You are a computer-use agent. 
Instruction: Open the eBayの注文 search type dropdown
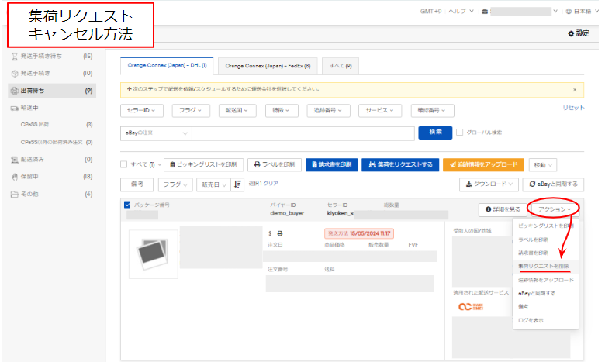pos(156,133)
